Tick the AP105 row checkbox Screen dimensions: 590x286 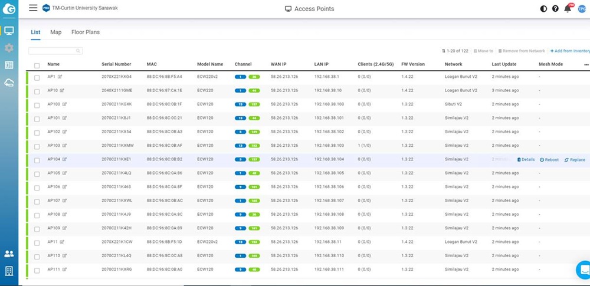(x=37, y=173)
